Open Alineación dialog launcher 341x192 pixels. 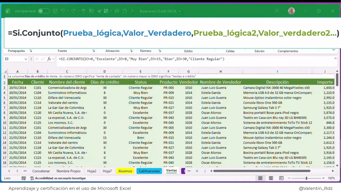point(131,51)
